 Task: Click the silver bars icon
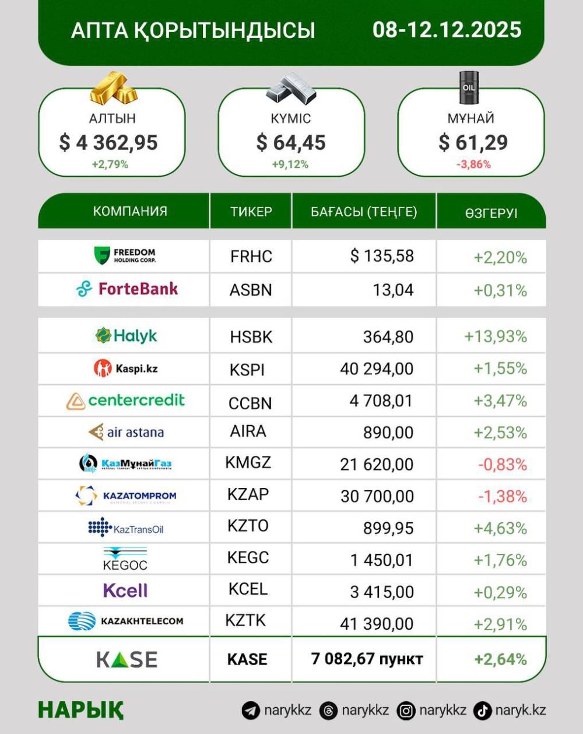(x=290, y=89)
